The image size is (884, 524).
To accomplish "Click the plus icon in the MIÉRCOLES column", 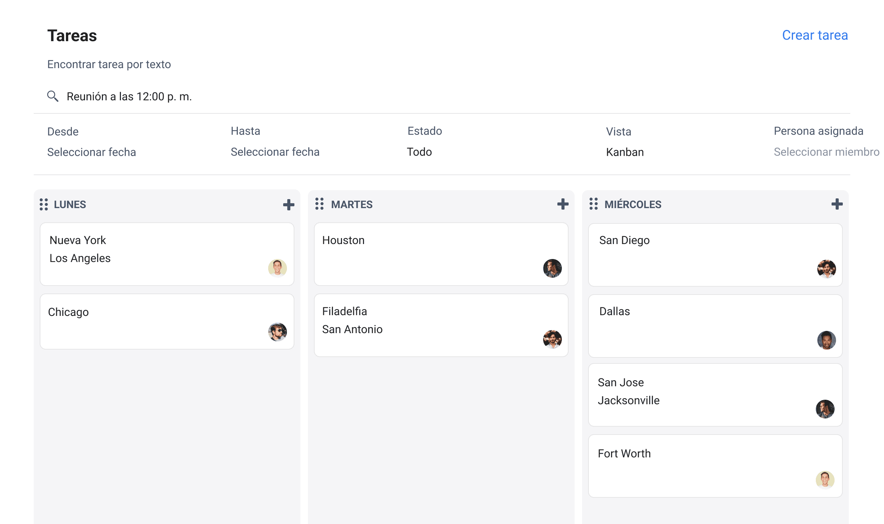I will 837,205.
